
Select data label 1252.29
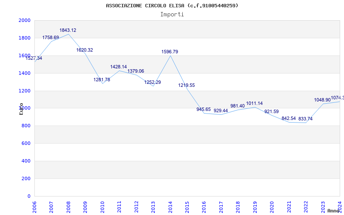[153, 82]
